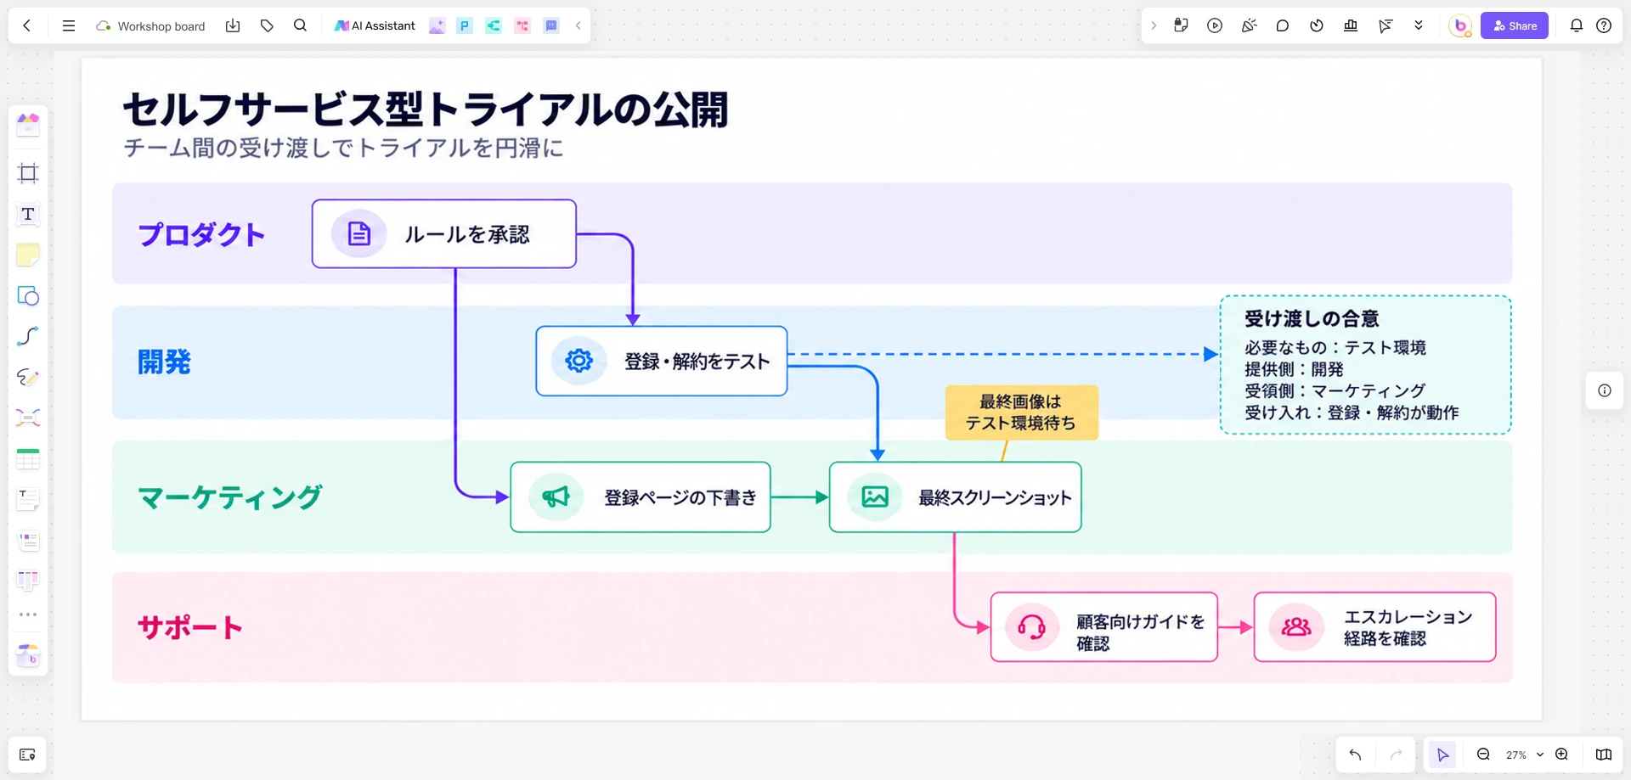Open the info panel icon on right

[1605, 390]
